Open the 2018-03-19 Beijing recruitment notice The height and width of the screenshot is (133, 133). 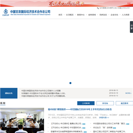tap(44, 93)
